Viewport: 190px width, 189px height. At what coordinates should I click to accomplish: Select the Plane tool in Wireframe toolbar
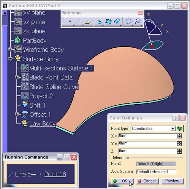88,22
